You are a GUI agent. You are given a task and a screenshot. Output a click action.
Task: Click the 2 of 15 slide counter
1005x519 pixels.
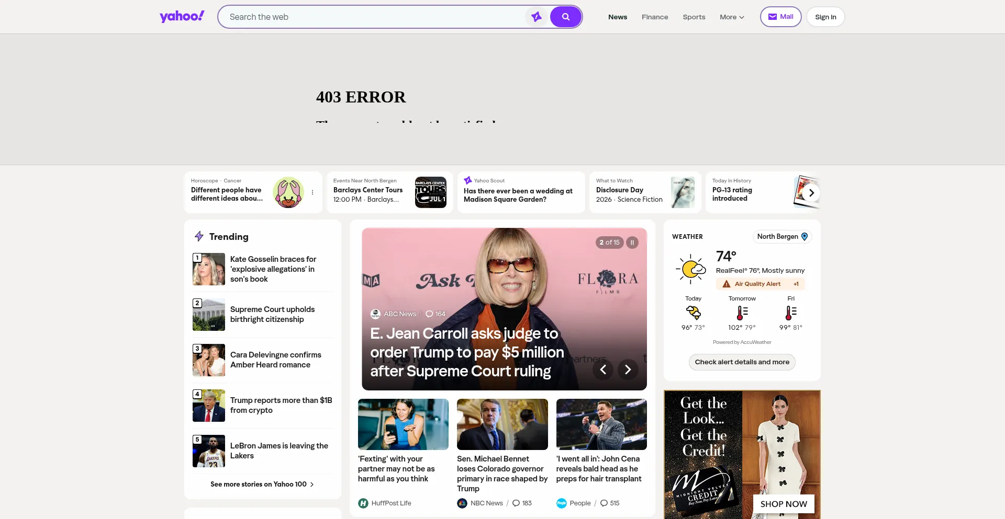[x=609, y=243]
